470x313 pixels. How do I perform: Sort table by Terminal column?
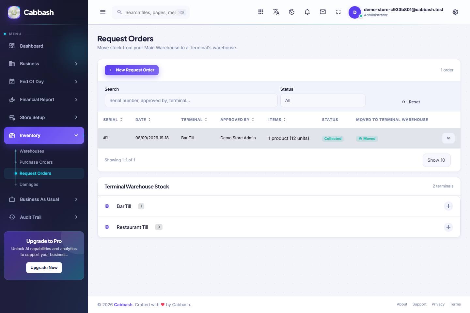pos(194,120)
